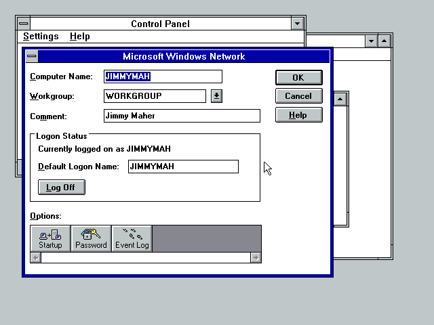The width and height of the screenshot is (434, 325).
Task: Click the 'Options:' label
Action: (x=45, y=216)
